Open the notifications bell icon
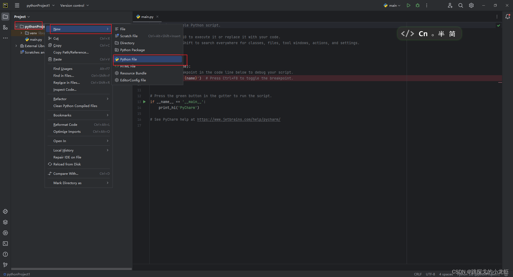 pos(508,17)
